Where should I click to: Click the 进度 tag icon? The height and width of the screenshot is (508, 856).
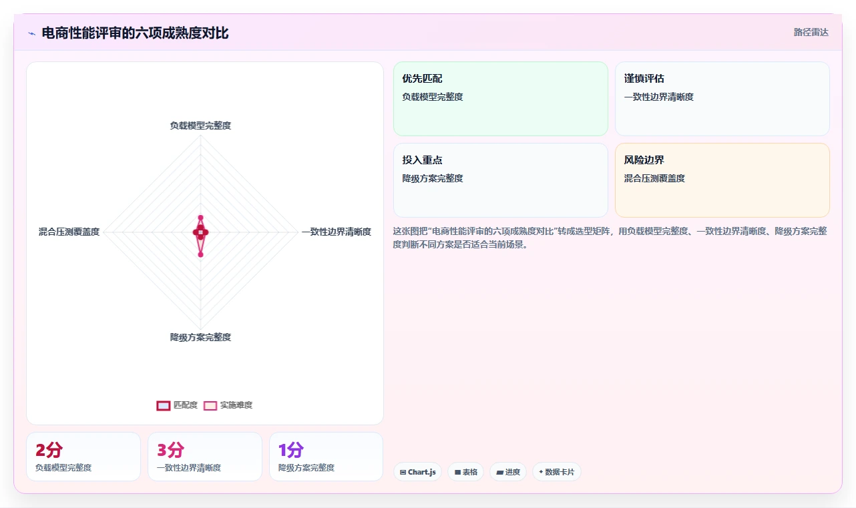[500, 473]
